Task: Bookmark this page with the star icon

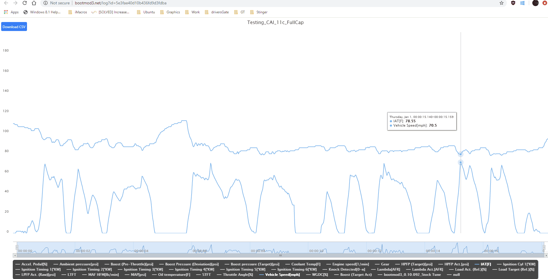Action: tap(502, 3)
